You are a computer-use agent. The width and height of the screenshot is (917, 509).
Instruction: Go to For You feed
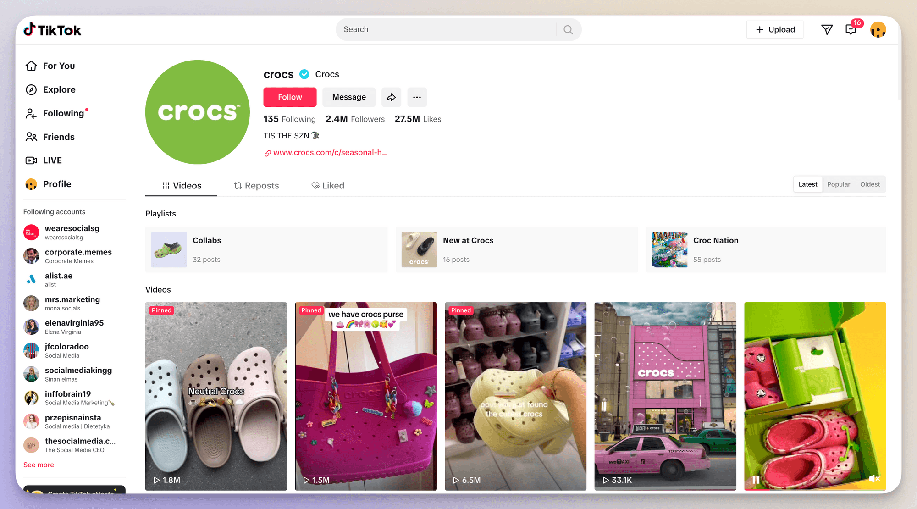pyautogui.click(x=50, y=66)
